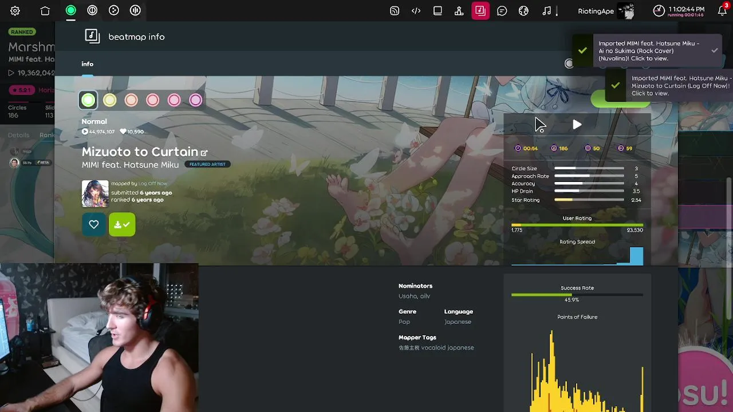This screenshot has height=412, width=733.
Task: Open external link beside Mizuoto to Curtain
Action: [204, 153]
